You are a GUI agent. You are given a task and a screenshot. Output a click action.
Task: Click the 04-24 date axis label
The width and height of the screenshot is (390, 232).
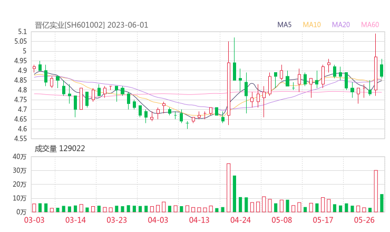[240, 220]
